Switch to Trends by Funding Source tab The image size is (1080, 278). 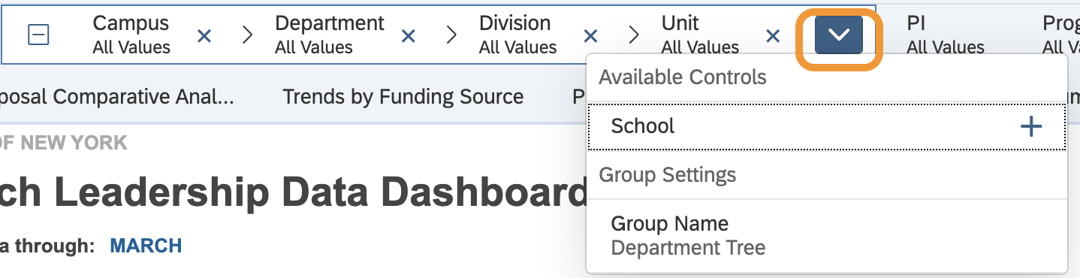(403, 97)
